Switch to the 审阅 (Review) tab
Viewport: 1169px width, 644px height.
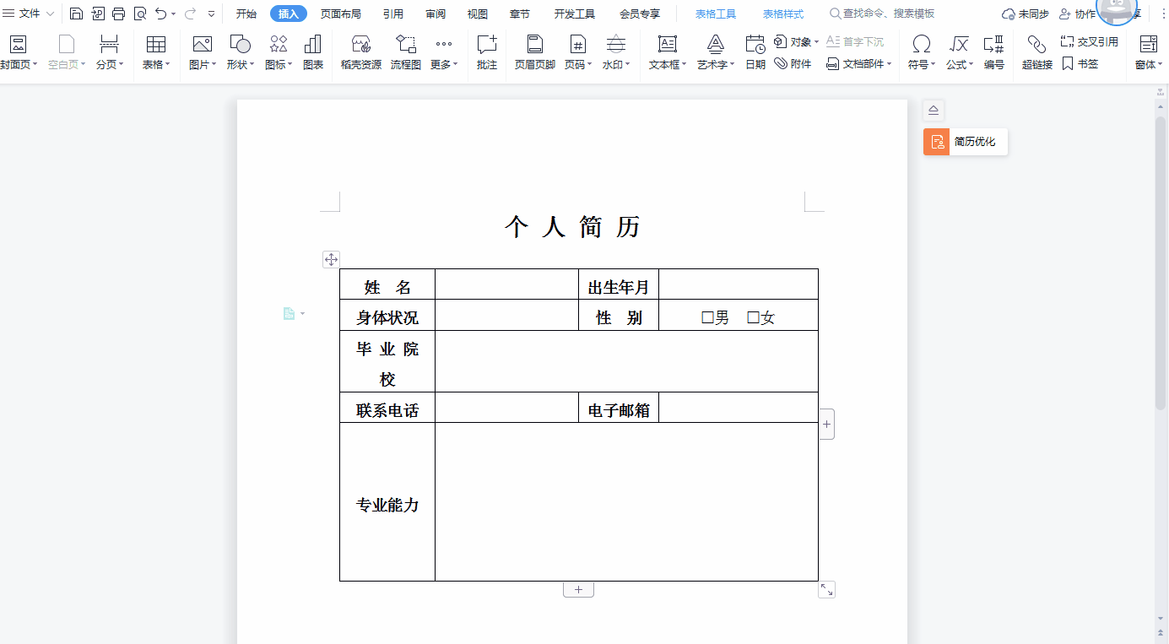436,14
